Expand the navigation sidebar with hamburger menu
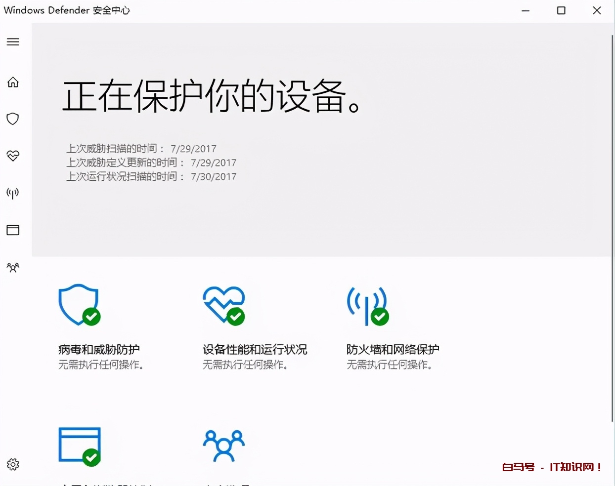 (12, 41)
